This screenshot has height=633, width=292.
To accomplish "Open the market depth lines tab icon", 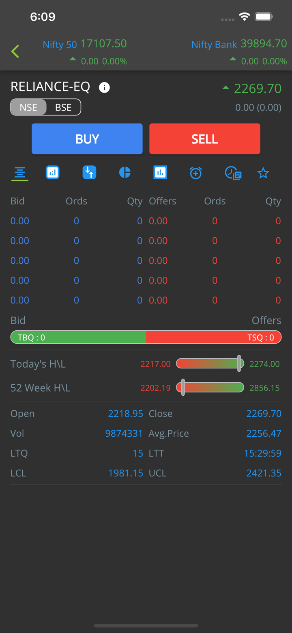I will pyautogui.click(x=19, y=173).
